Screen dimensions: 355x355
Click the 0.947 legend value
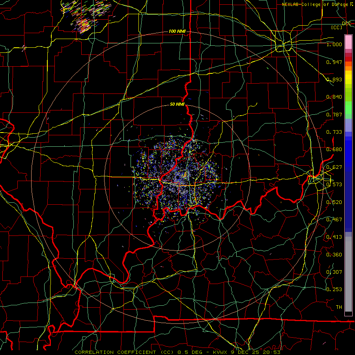click(x=334, y=62)
